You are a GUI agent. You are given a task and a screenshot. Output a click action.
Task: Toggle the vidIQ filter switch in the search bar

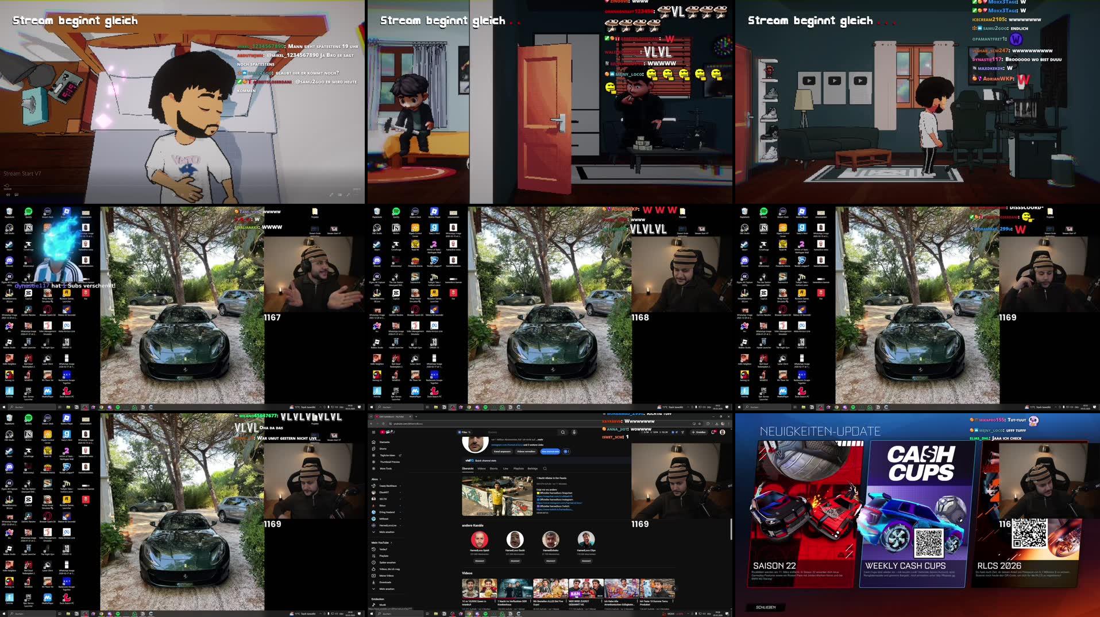pos(469,432)
